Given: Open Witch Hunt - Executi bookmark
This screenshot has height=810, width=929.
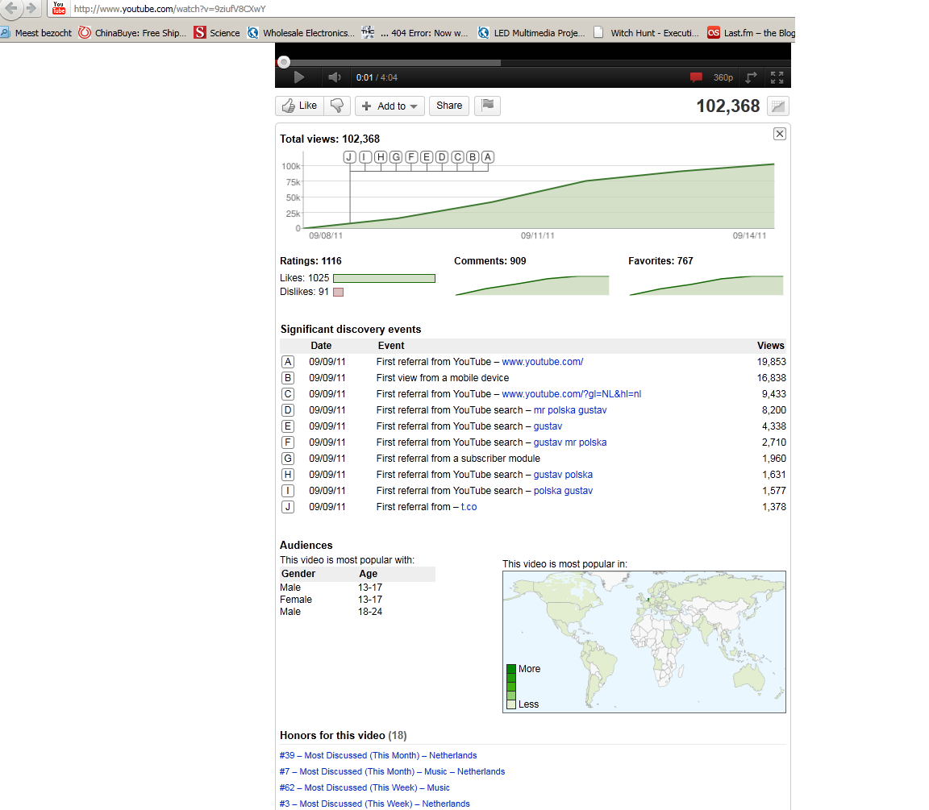Looking at the screenshot, I should coord(647,33).
